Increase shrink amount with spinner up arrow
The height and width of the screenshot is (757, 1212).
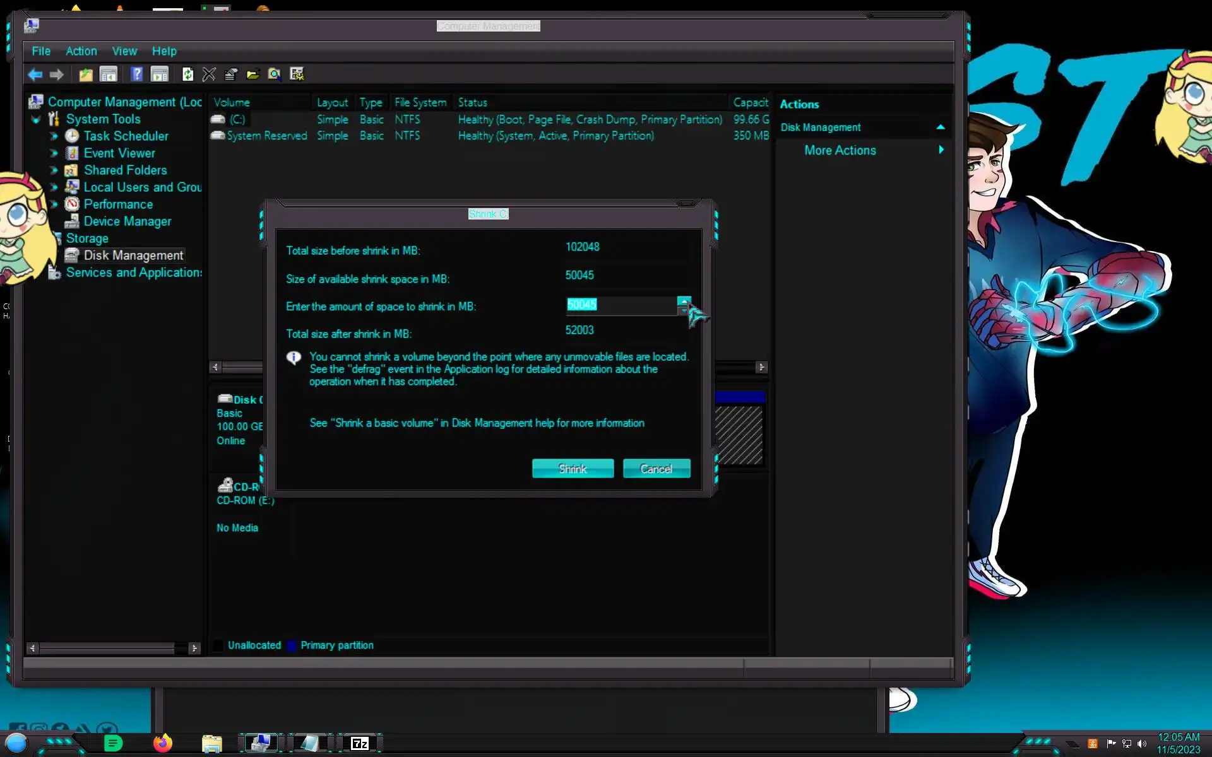click(684, 301)
